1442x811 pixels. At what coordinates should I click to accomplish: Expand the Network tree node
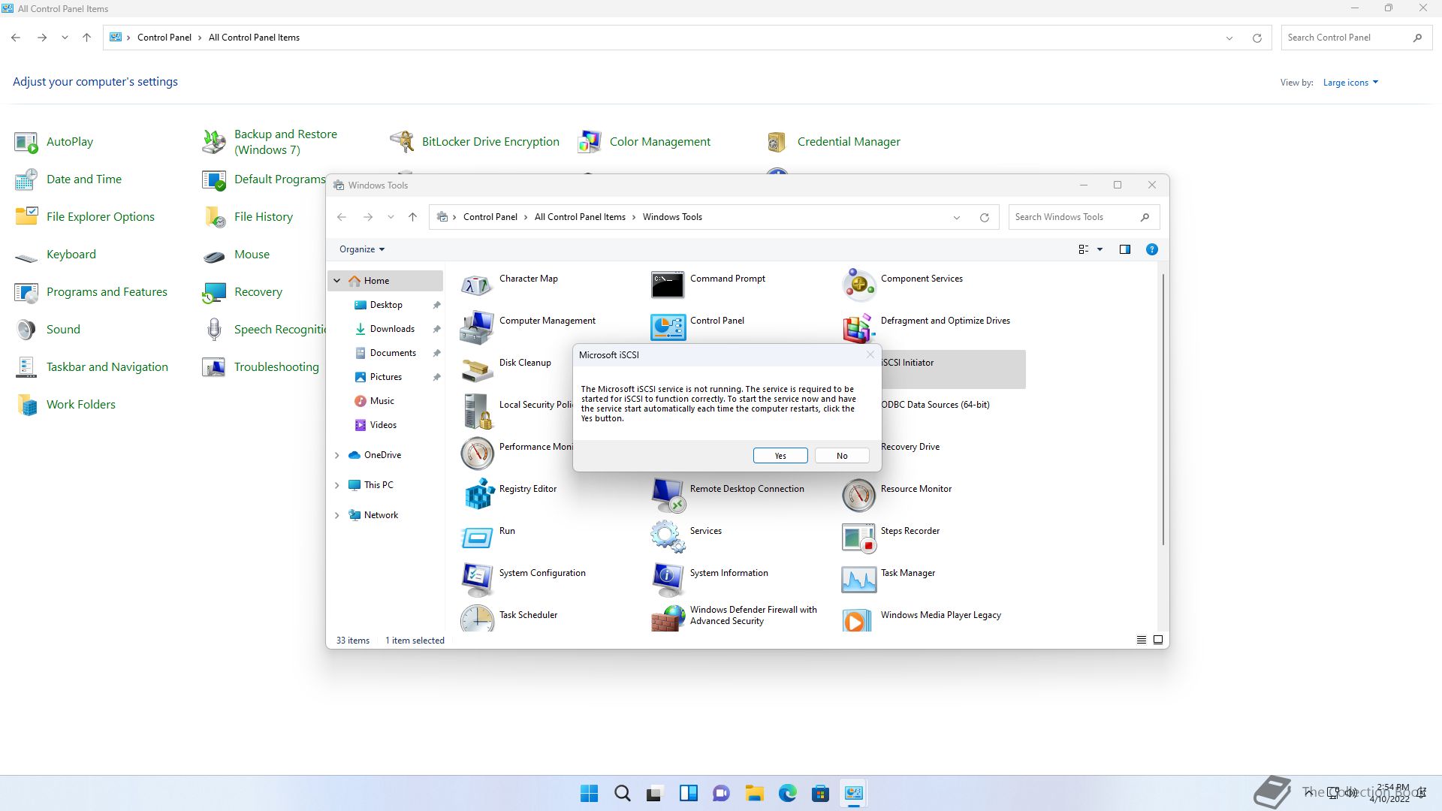pyautogui.click(x=337, y=515)
